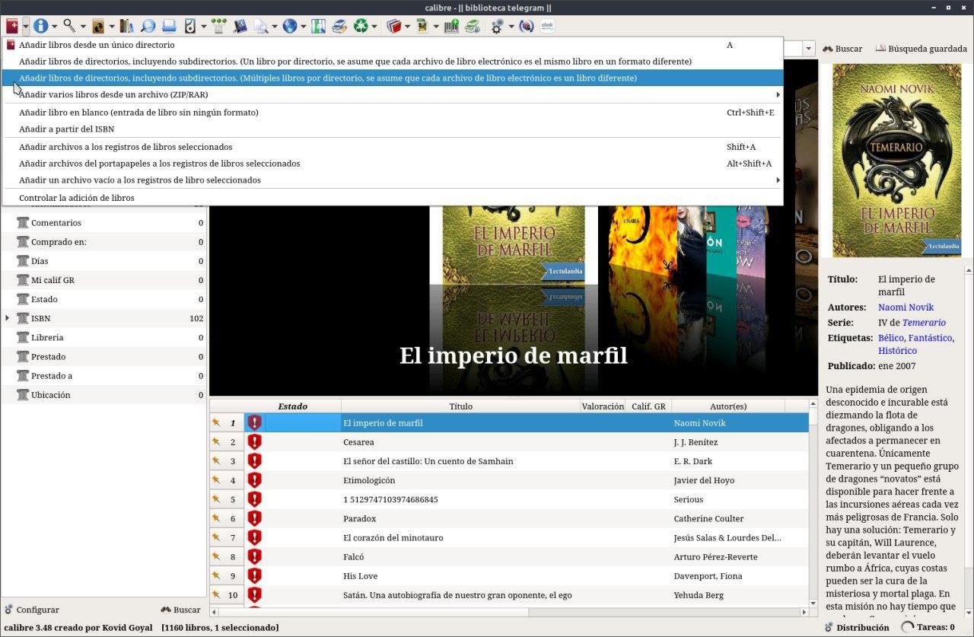974x637 pixels.
Task: Click the red Add books toolbar icon
Action: 11,27
